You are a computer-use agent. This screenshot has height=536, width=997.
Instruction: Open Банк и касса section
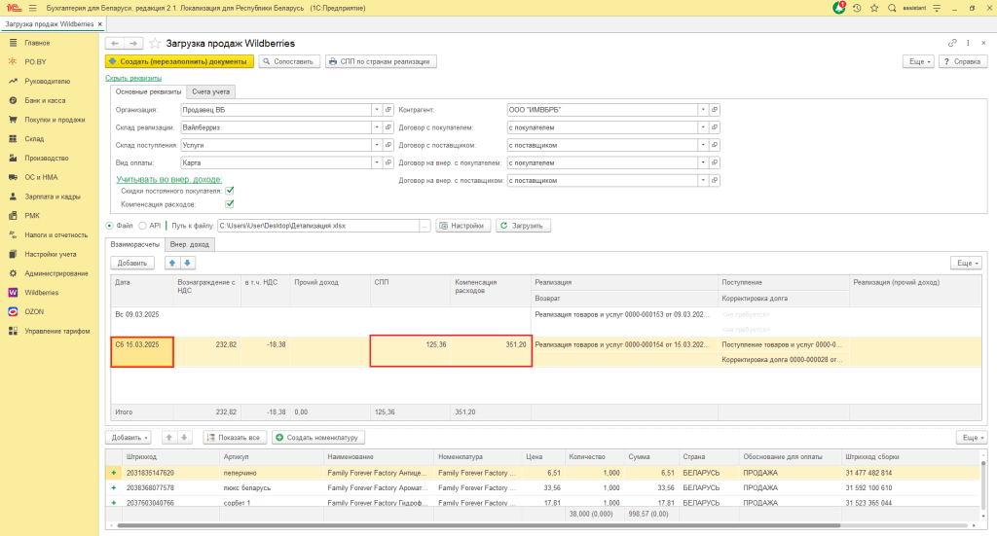click(45, 100)
